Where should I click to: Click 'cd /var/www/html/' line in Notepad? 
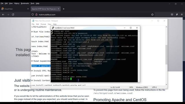[40, 37]
